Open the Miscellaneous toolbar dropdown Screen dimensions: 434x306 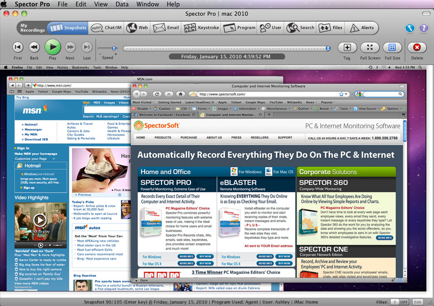[x=276, y=109]
